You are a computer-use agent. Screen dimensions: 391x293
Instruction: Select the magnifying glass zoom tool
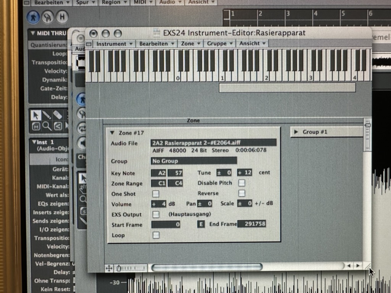click(47, 126)
